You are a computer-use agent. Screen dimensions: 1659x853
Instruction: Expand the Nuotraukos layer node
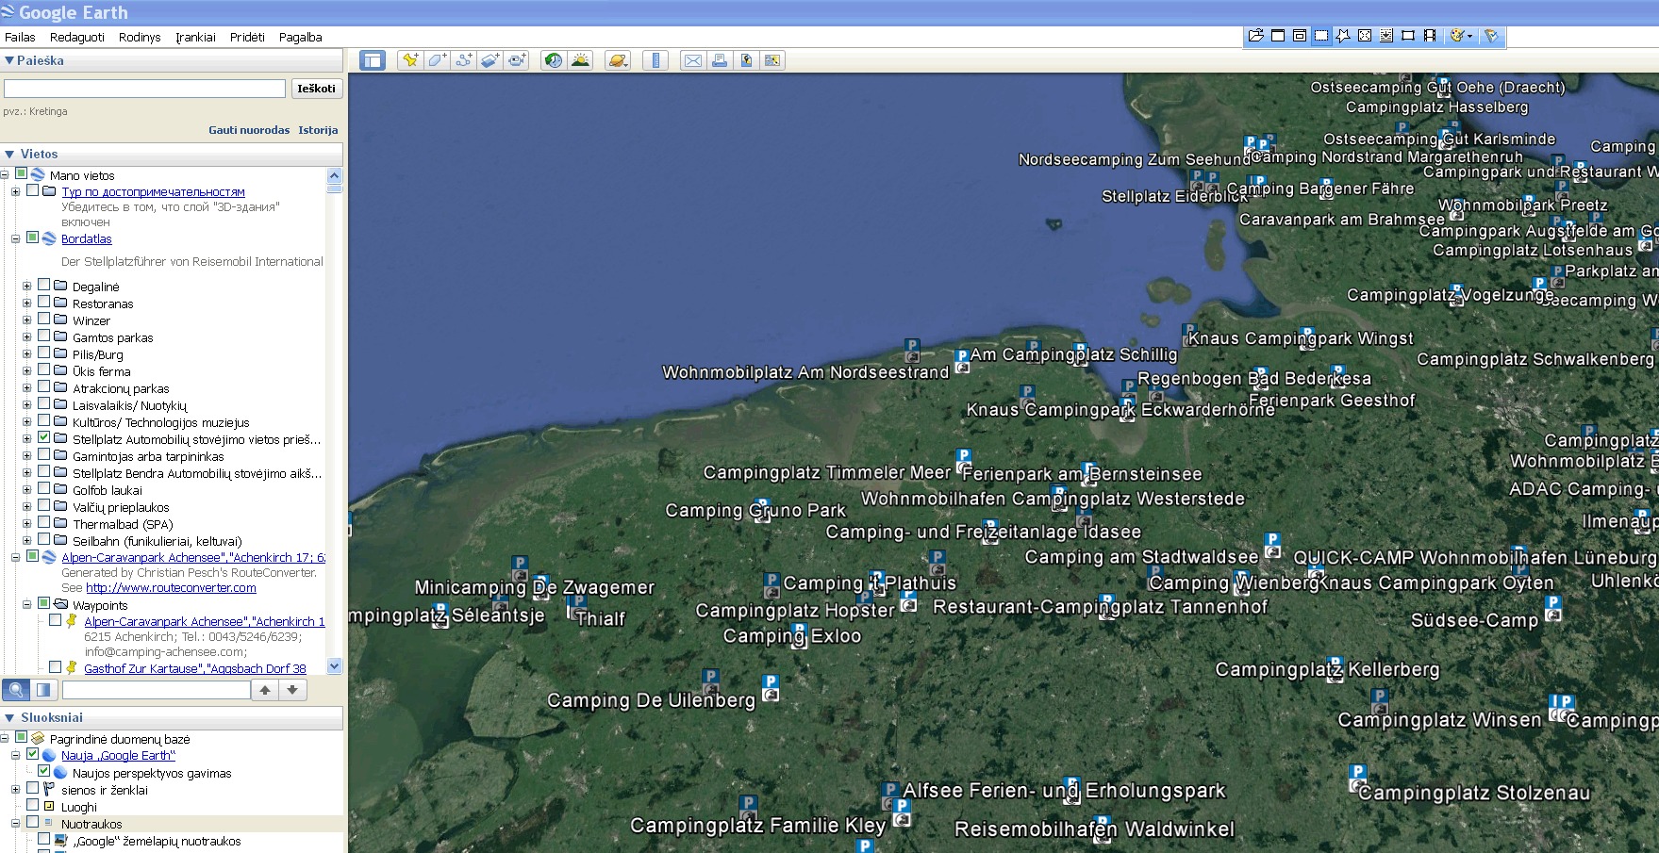[15, 824]
